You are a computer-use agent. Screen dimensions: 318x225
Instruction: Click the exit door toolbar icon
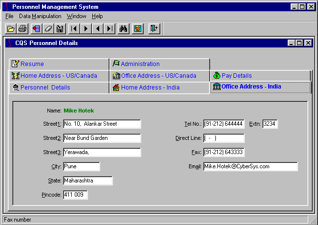(x=154, y=29)
